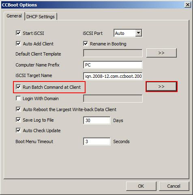Close the CCBoot Options window
Screen dimensions: 193x195
click(188, 5)
